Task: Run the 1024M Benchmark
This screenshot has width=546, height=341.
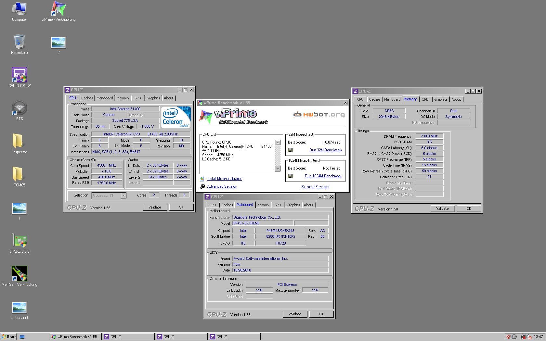Action: [x=323, y=176]
